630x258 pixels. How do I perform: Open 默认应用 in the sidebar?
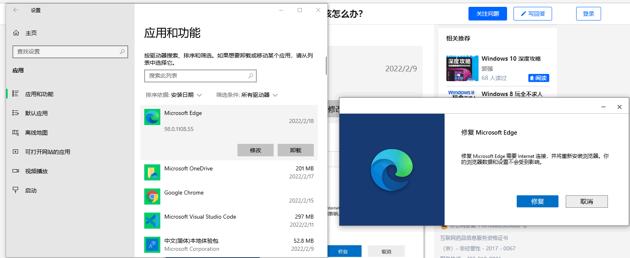(36, 113)
